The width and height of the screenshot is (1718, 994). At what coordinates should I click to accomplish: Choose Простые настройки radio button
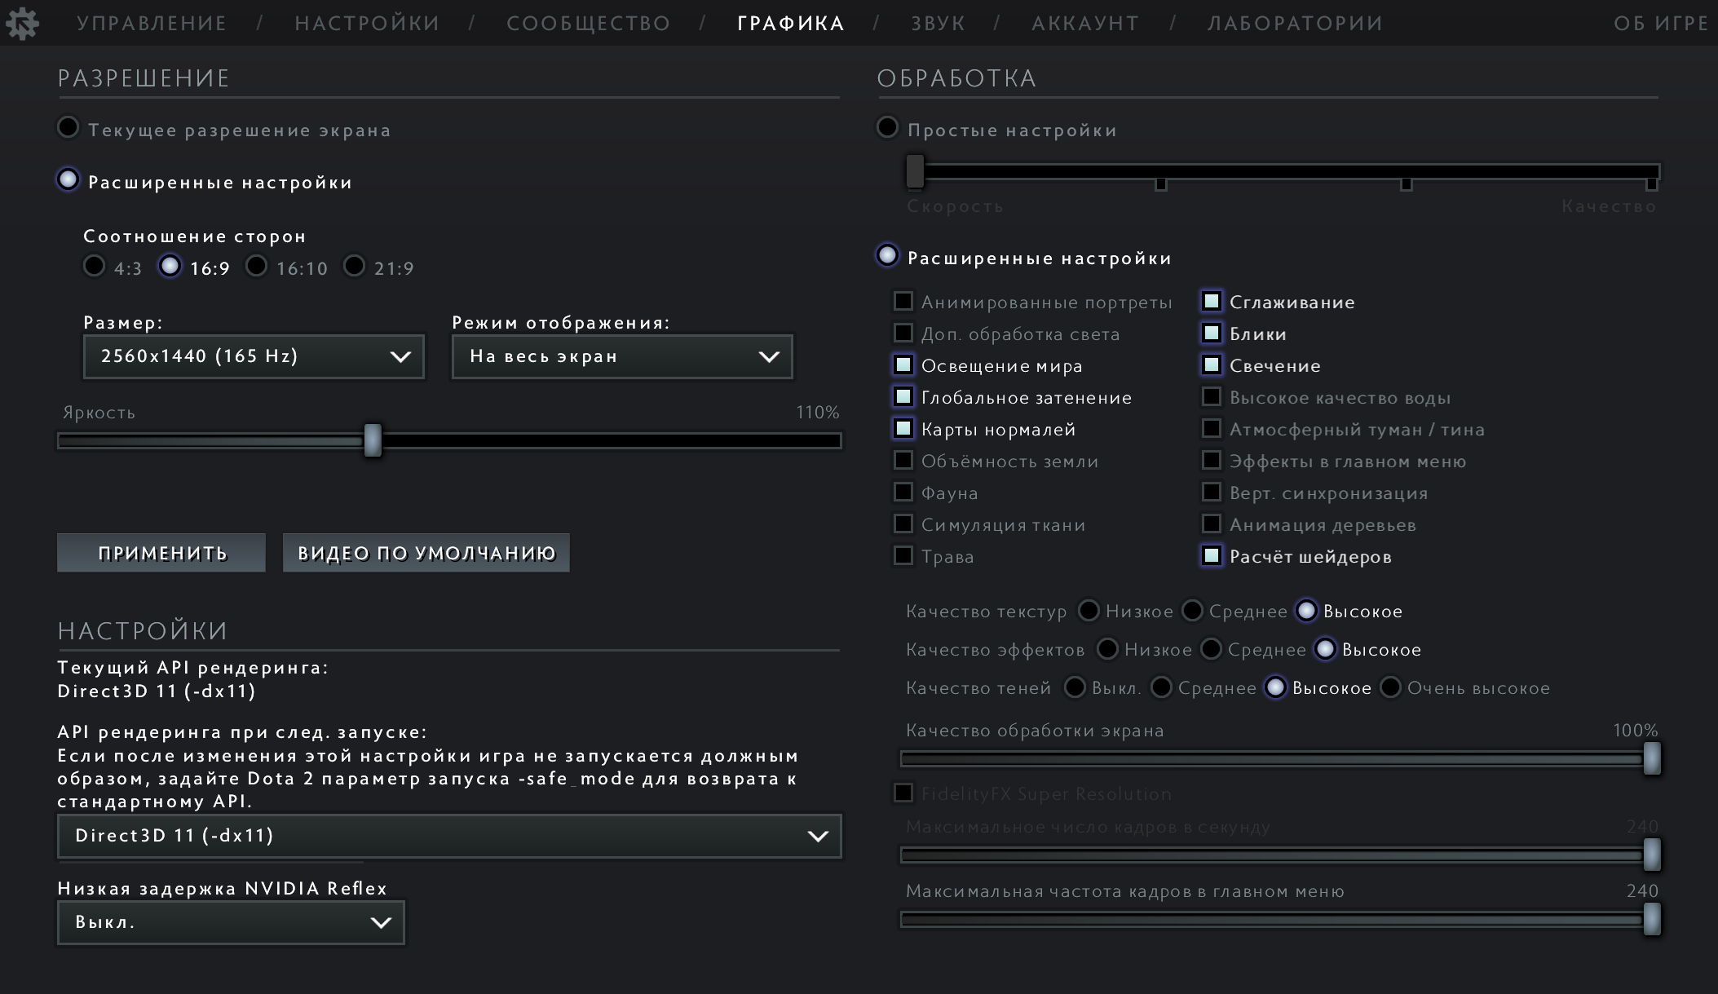click(x=887, y=127)
